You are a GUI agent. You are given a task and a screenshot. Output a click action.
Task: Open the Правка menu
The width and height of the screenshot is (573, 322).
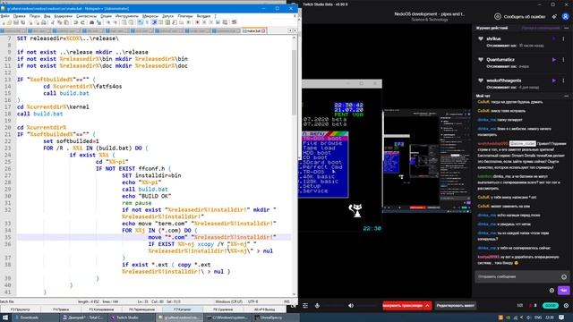point(20,16)
